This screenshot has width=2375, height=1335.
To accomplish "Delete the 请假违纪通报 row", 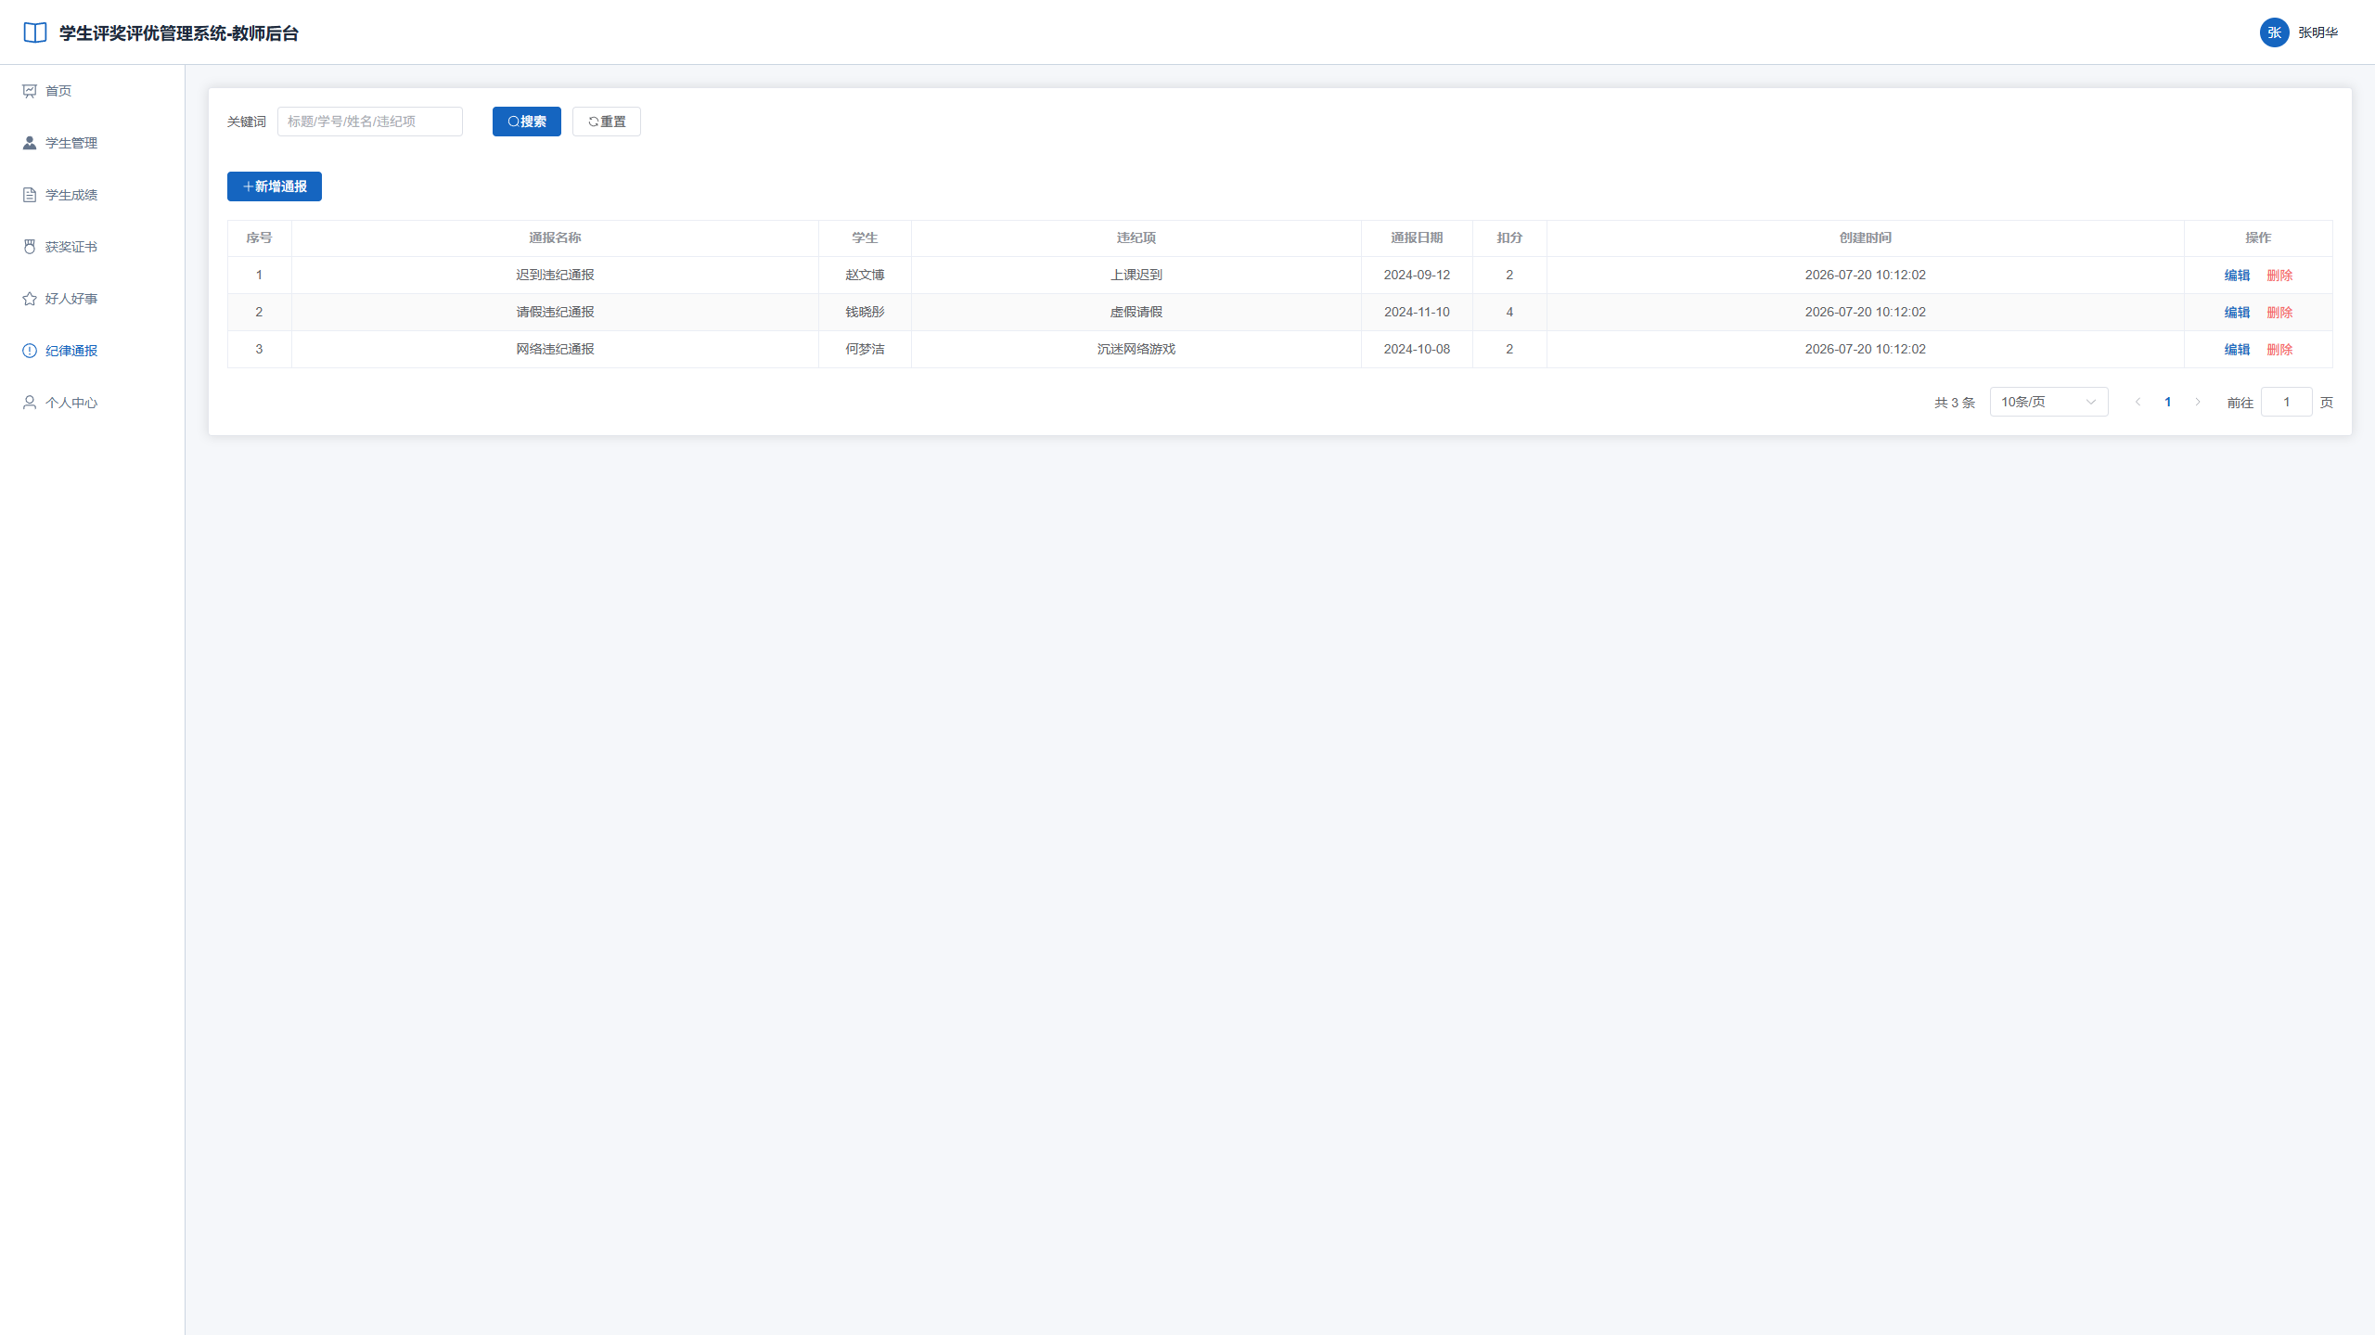I will click(2279, 313).
